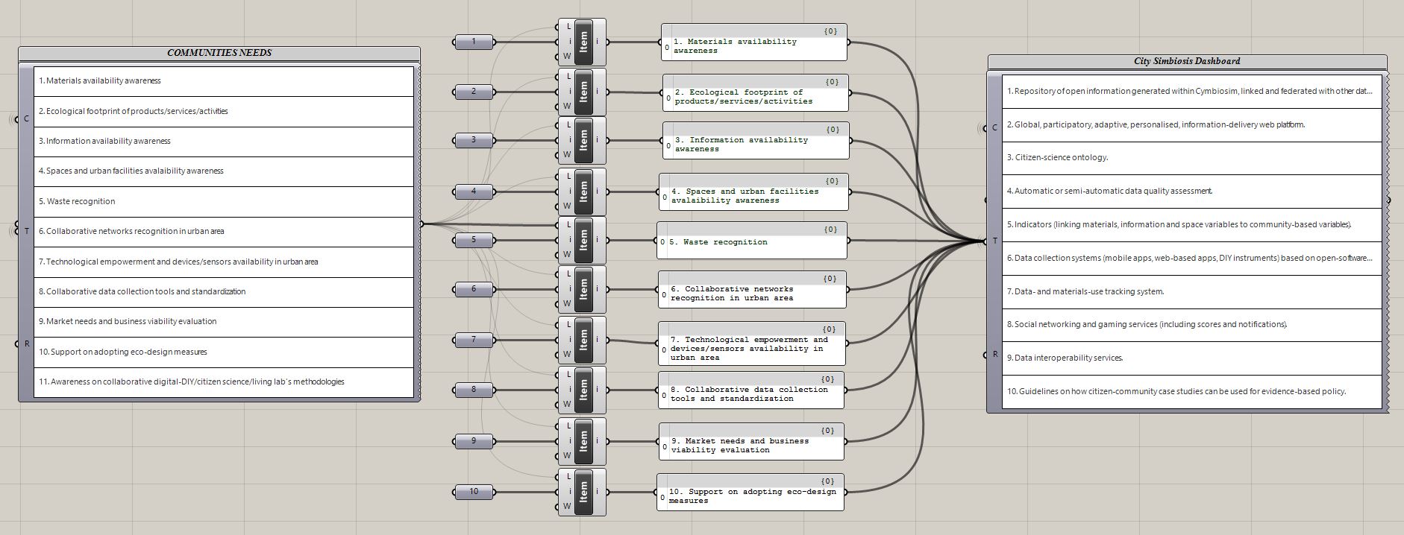1404x535 pixels.
Task: Select the List Item component fed by slider 9
Action: coord(583,441)
